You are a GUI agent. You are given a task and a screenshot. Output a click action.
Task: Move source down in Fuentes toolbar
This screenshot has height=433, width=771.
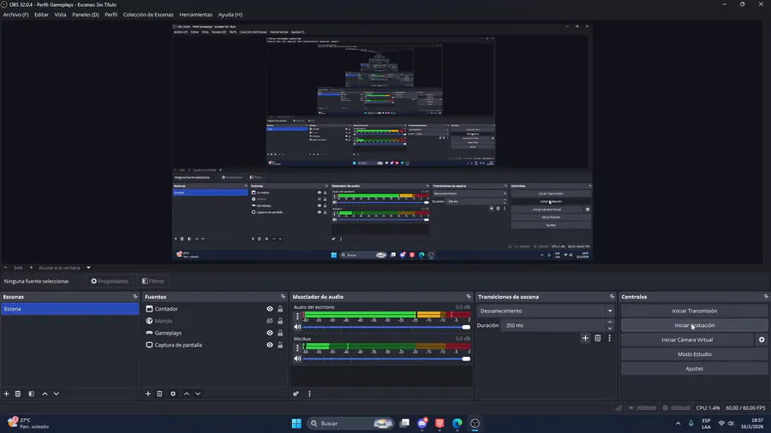(198, 394)
